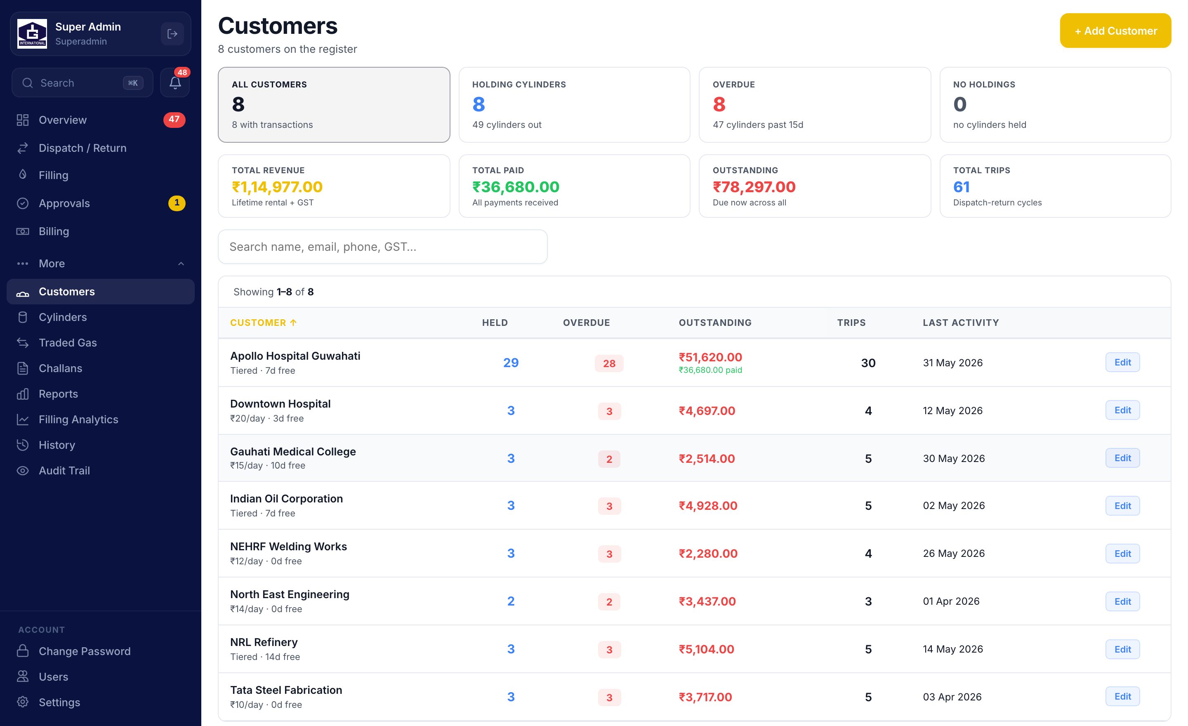The image size is (1188, 726).
Task: Click the Audit Trail eye icon
Action: coord(23,471)
